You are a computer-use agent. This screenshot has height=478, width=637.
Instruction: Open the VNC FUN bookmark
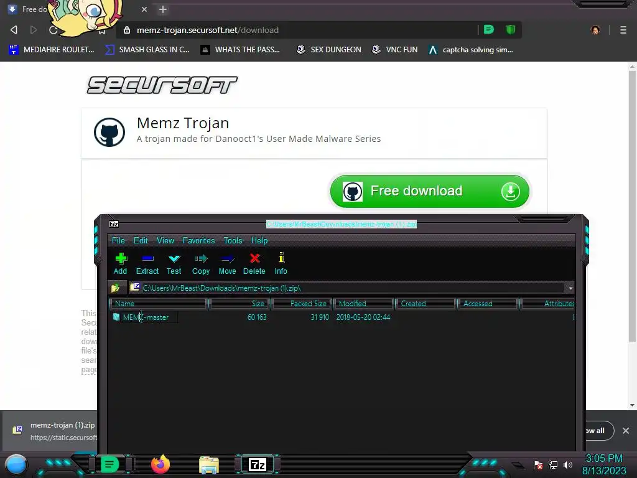pyautogui.click(x=394, y=50)
